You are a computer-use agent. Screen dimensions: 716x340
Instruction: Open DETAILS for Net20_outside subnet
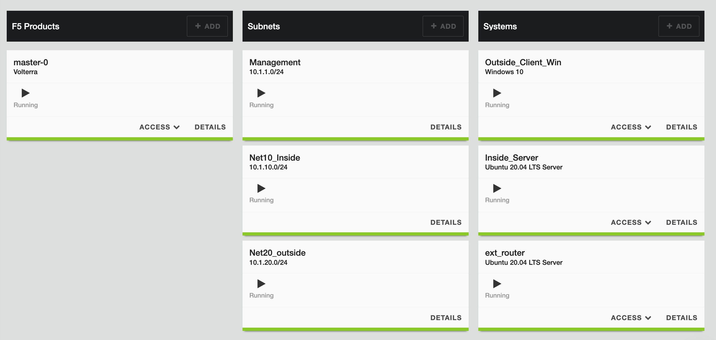point(446,318)
